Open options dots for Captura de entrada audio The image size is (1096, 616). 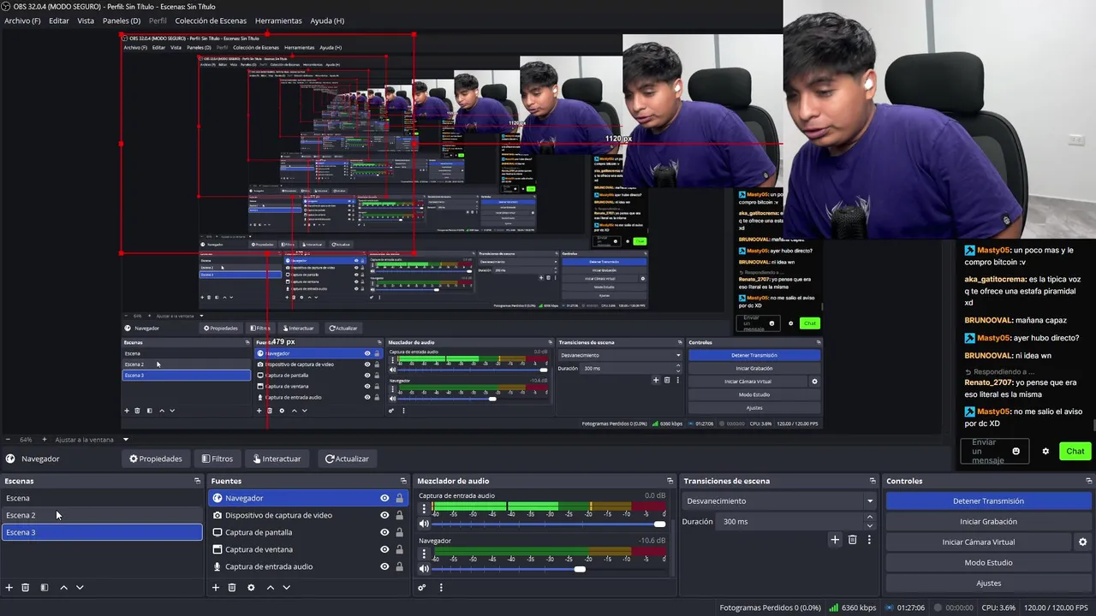click(424, 508)
